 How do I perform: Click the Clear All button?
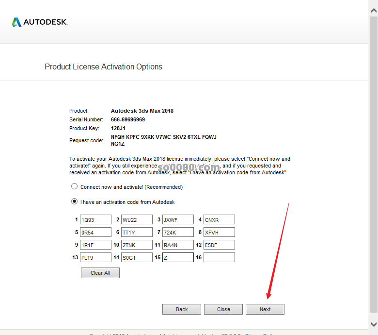100,273
